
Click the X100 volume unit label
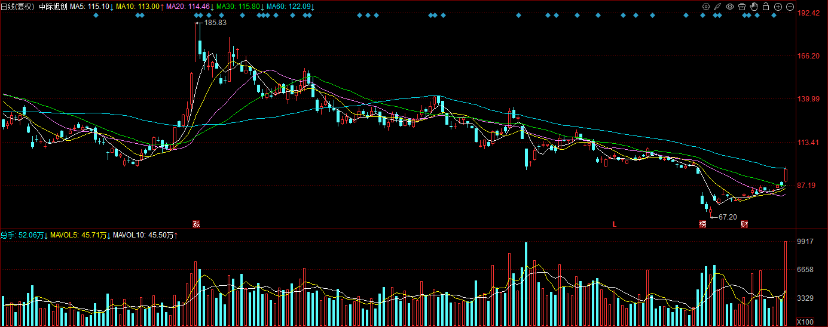click(x=805, y=322)
